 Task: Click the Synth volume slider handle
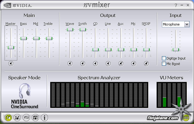click(x=83, y=29)
